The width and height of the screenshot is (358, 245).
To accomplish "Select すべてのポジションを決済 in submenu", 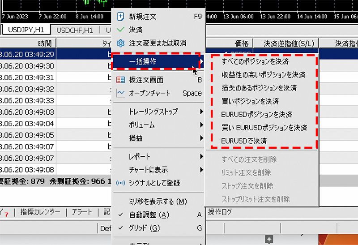I will 255,61.
